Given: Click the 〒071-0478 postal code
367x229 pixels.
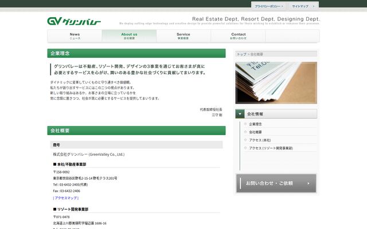Looking at the screenshot, I should 61,217.
